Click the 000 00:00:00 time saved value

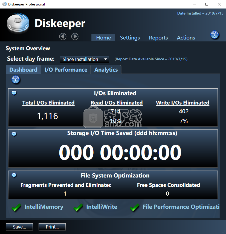click(x=120, y=152)
